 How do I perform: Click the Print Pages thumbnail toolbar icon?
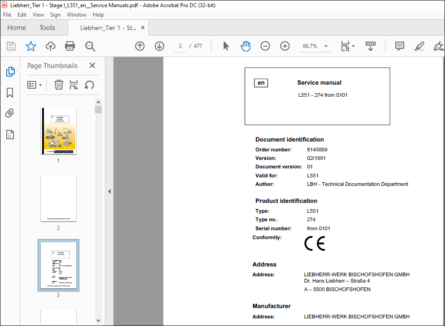[74, 85]
